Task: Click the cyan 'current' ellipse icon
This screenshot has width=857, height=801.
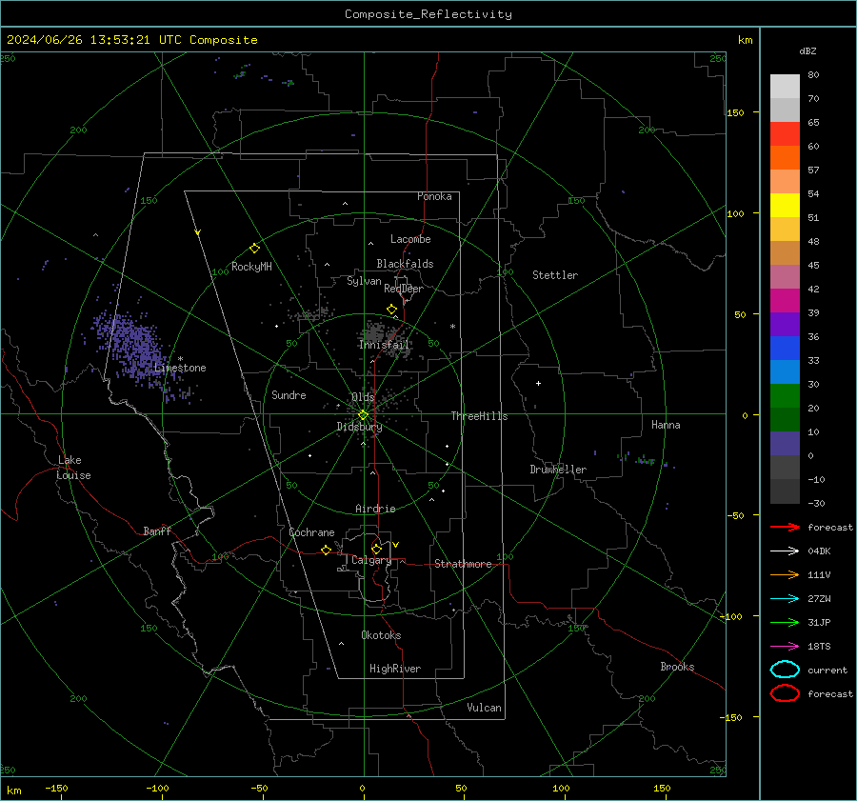Action: pyautogui.click(x=785, y=670)
